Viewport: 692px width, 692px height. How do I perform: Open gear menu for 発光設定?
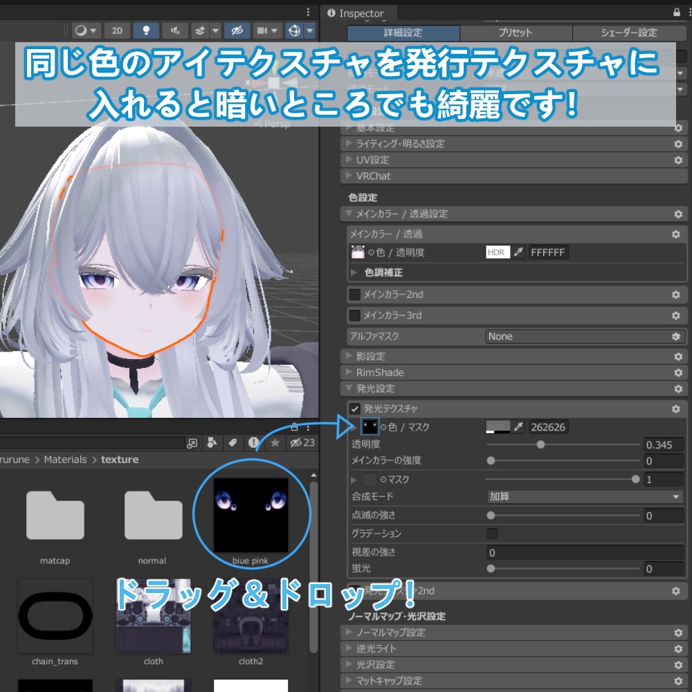click(678, 389)
